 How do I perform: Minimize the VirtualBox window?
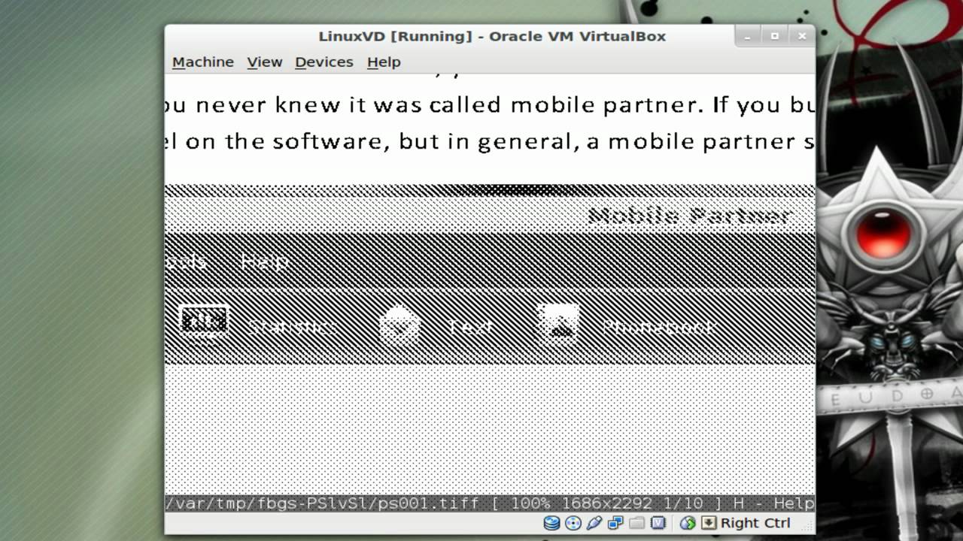pyautogui.click(x=749, y=35)
